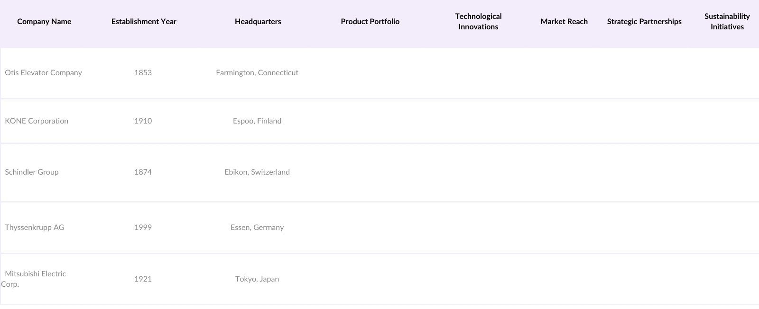Viewport: 759px width, 309px height.
Task: Click the 1999 establishment year cell
Action: [143, 228]
